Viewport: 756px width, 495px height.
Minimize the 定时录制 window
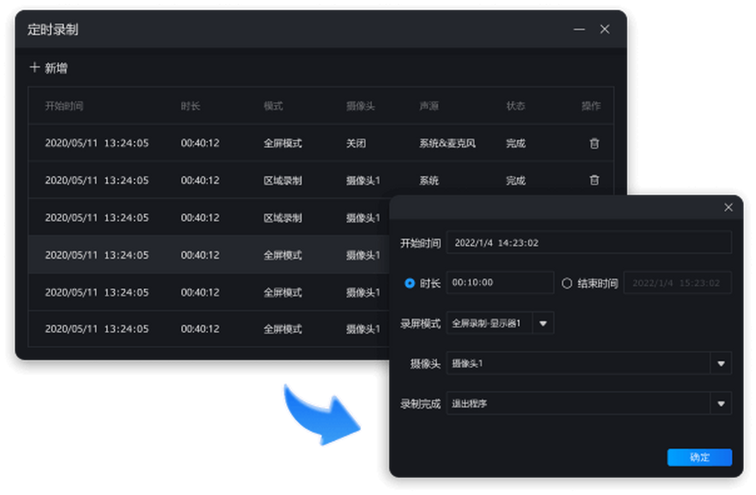click(x=579, y=30)
